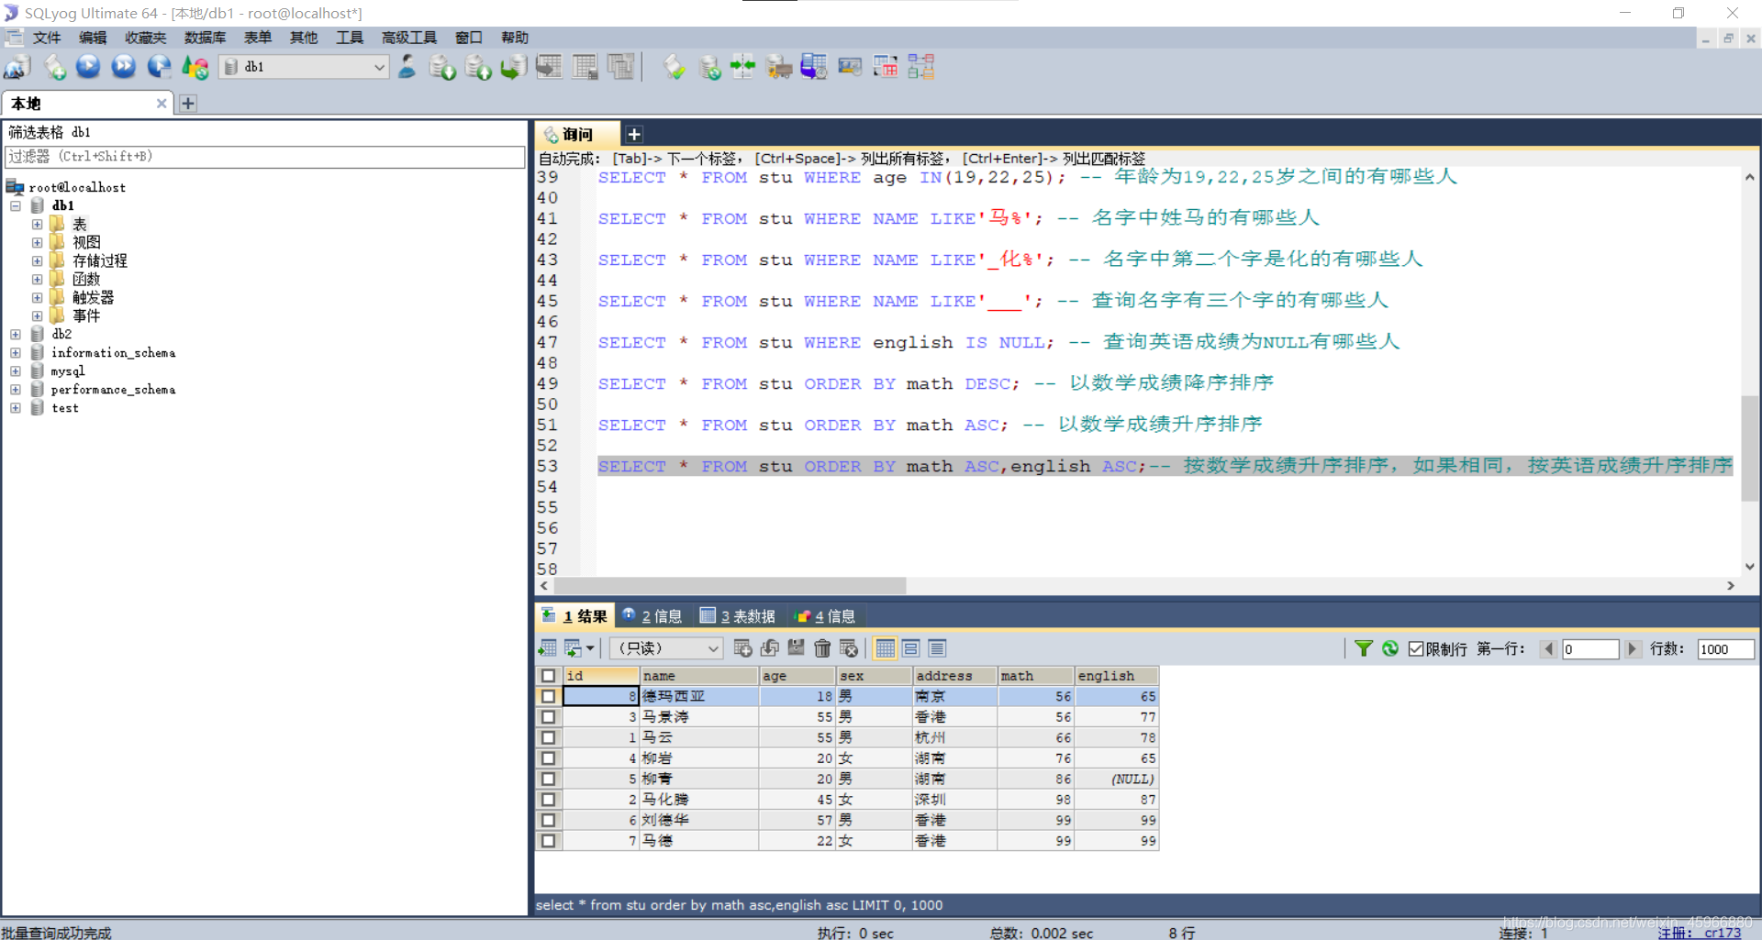Viewport: 1762px width, 940px height.
Task: Expand the 视图 views folder
Action: (x=37, y=242)
